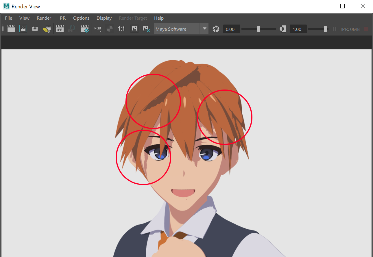Click the Render Region icon
Viewport: 373px width, 257px height.
click(23, 29)
